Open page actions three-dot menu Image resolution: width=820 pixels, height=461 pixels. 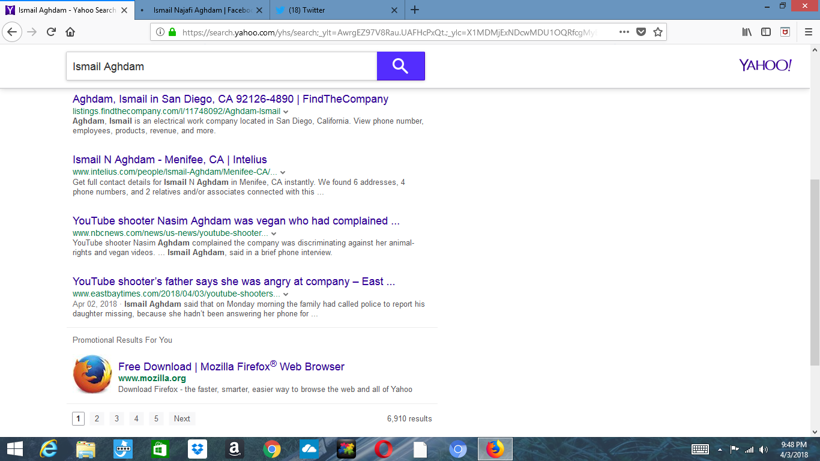coord(624,32)
